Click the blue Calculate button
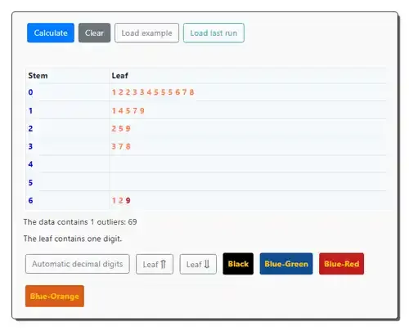This screenshot has width=409, height=330. point(51,33)
